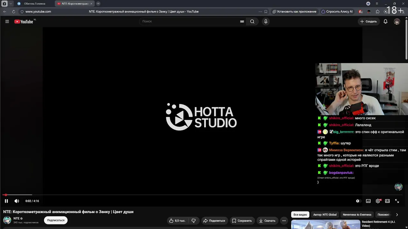The width and height of the screenshot is (408, 229).
Task: Expand the tab list dropdown arrow
Action: click(11, 3)
